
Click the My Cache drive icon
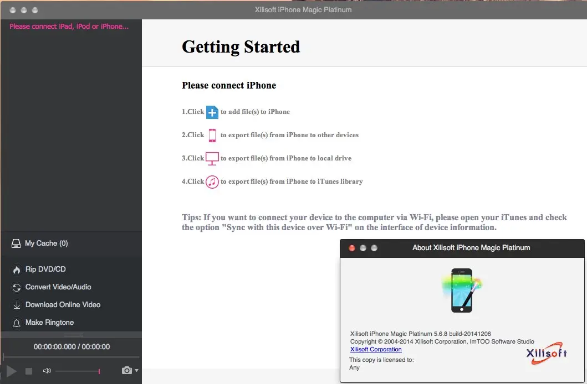[16, 243]
